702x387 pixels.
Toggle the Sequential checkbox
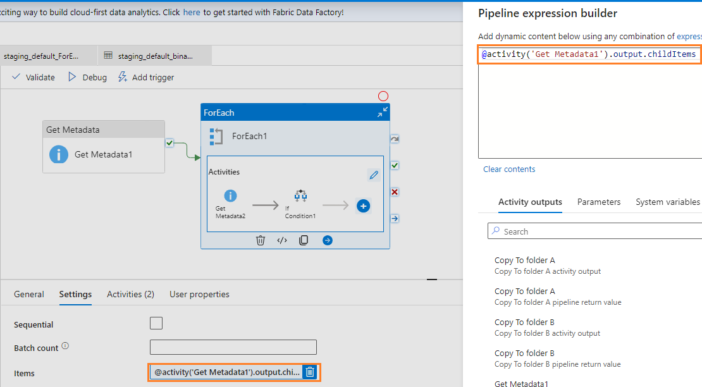156,323
